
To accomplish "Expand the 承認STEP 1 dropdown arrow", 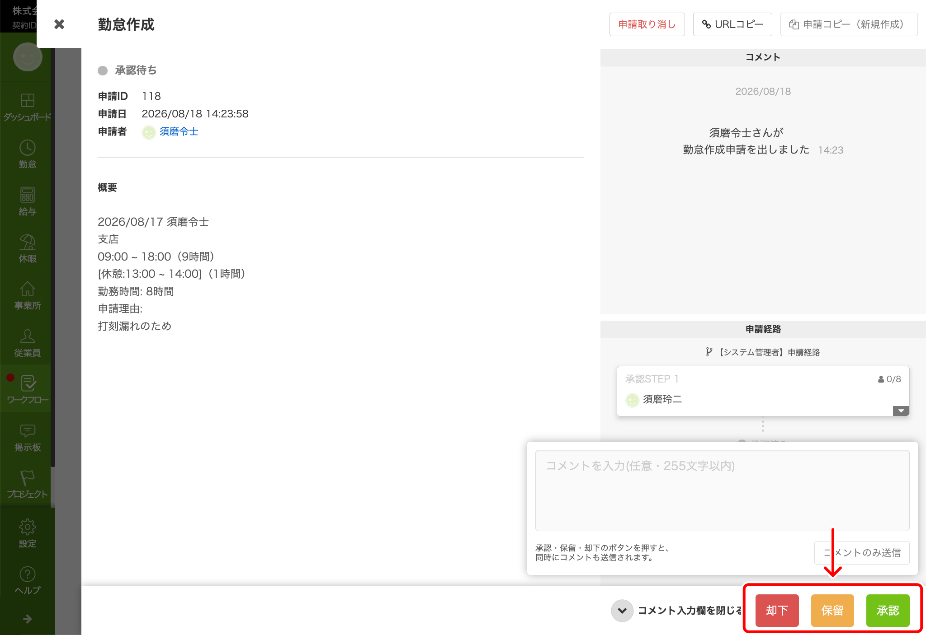I will (901, 411).
